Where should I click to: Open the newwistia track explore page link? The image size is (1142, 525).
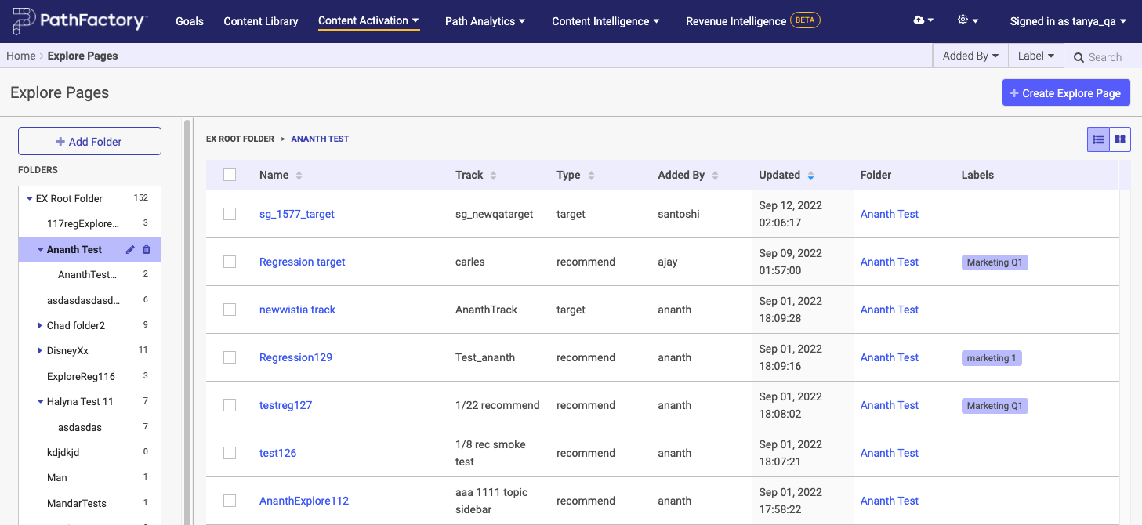pyautogui.click(x=297, y=310)
